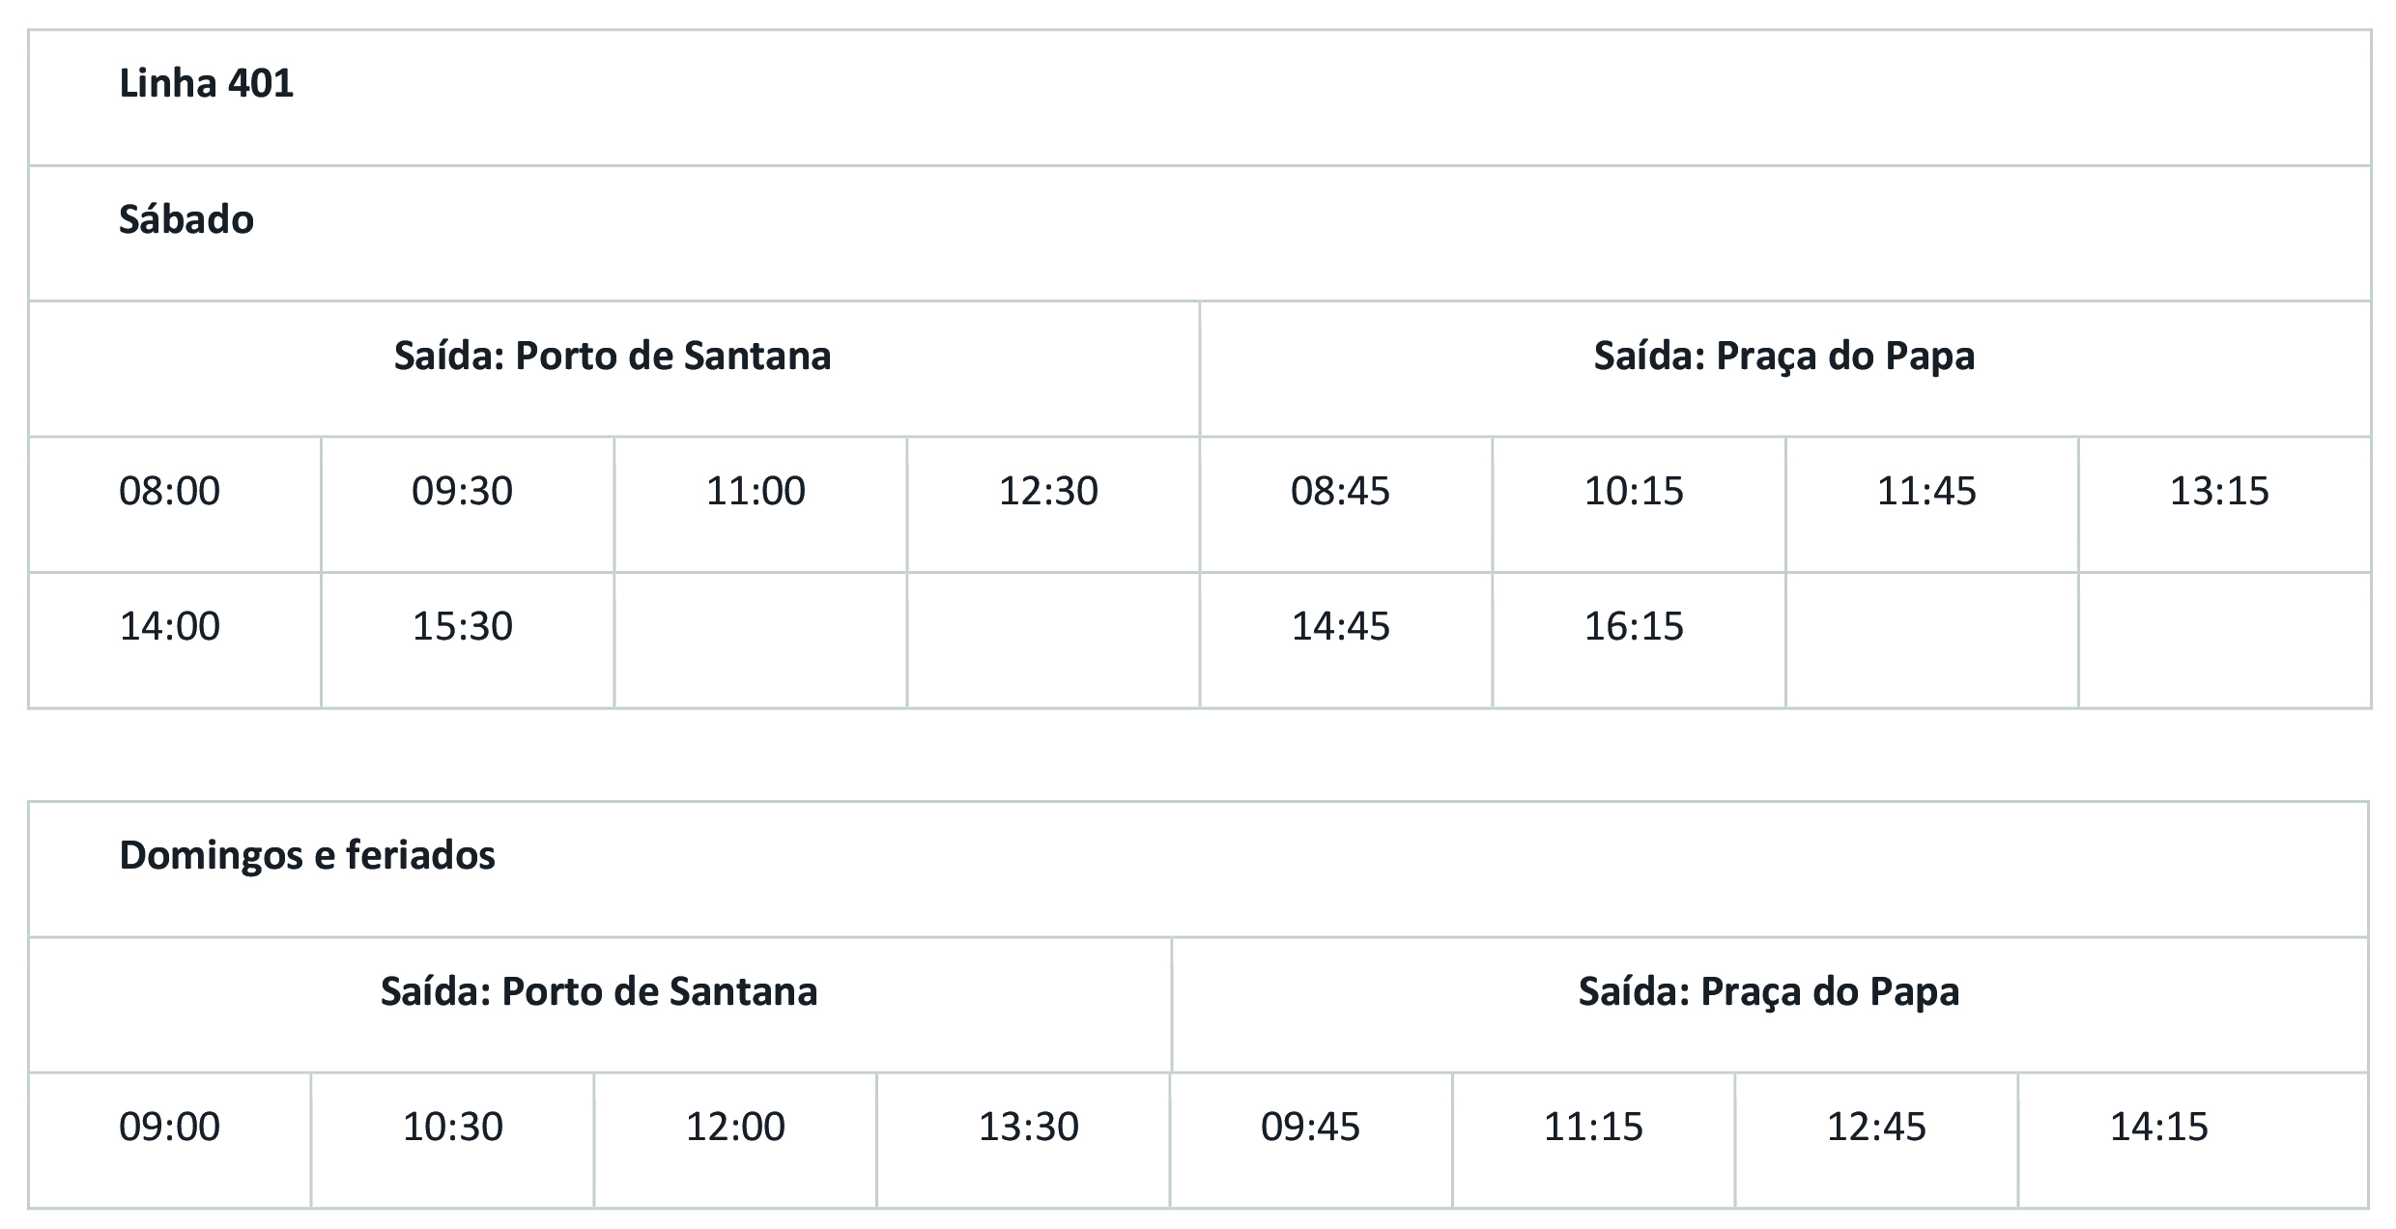Click Sunday's Saída: Porto de Santana header
The width and height of the screenshot is (2396, 1229).
(x=599, y=992)
